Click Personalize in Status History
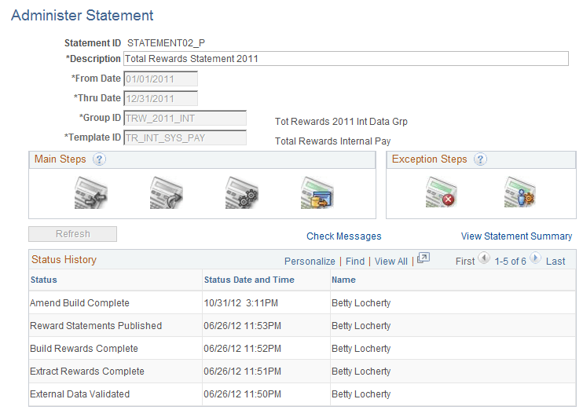The height and width of the screenshot is (410, 583). point(310,262)
